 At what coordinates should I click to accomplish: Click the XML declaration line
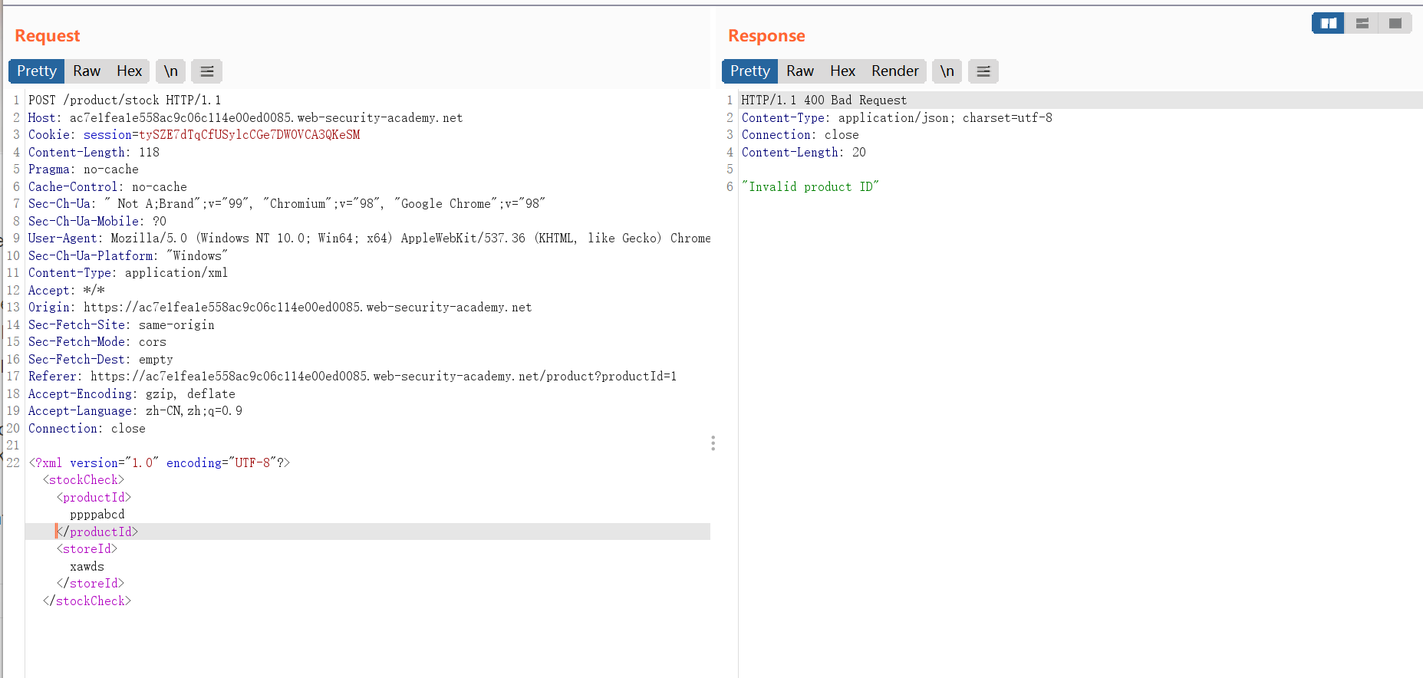[160, 463]
